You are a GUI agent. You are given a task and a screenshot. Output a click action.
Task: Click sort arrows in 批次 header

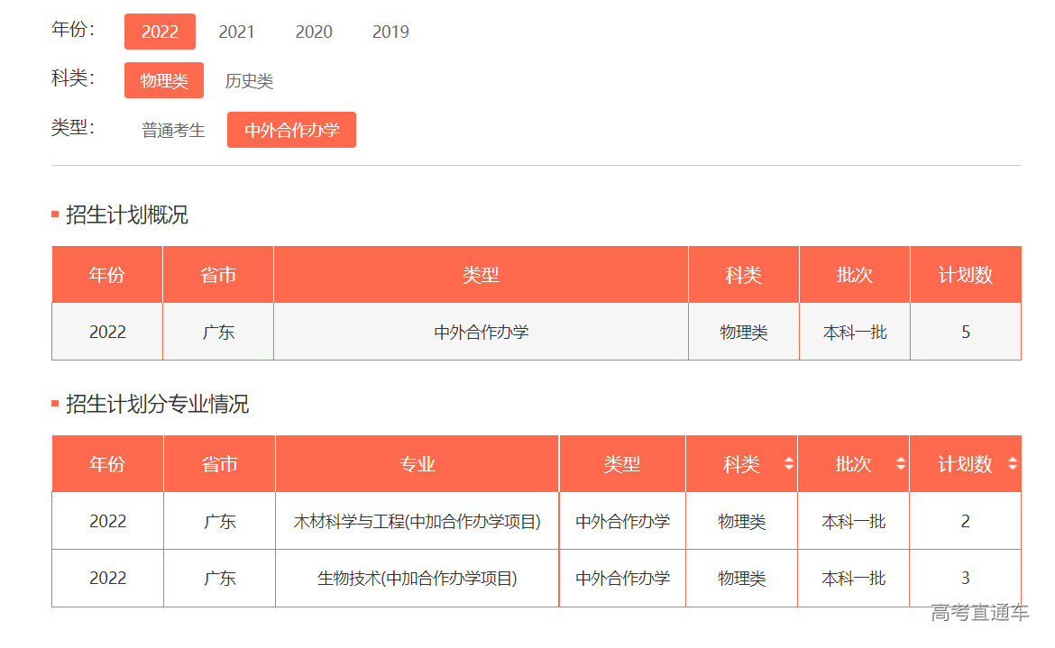[900, 464]
